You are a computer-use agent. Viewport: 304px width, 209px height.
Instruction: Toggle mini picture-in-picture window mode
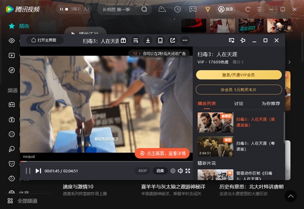point(231,40)
